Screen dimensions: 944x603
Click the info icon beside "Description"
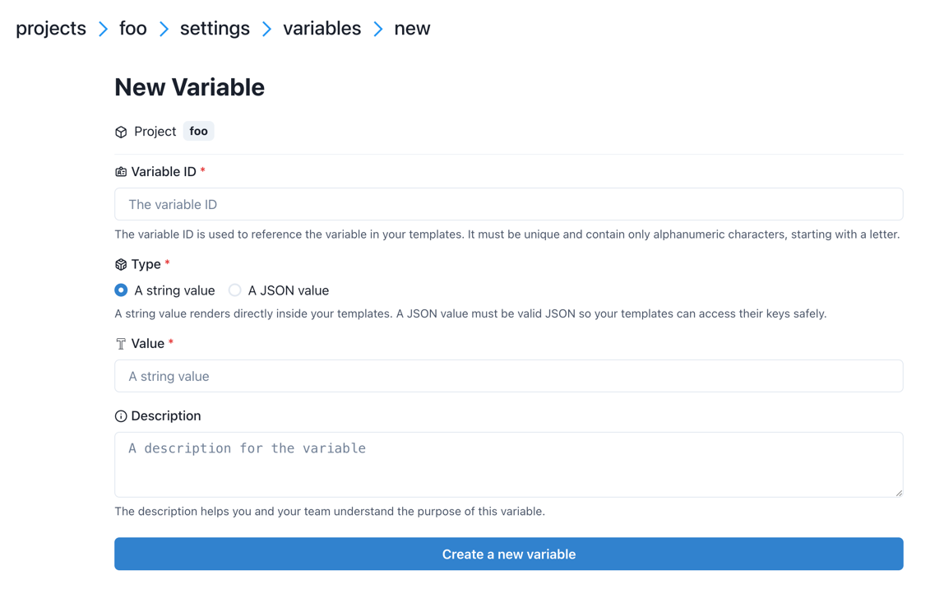pos(120,415)
